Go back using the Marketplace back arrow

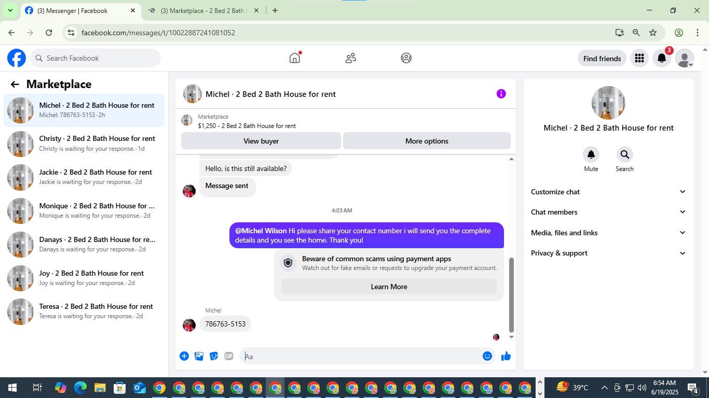(15, 84)
